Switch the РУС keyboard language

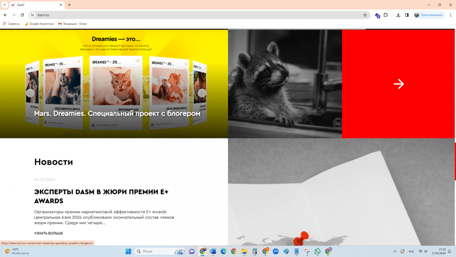coord(411,252)
